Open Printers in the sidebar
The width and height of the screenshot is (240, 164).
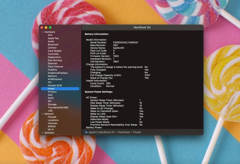coord(52,92)
